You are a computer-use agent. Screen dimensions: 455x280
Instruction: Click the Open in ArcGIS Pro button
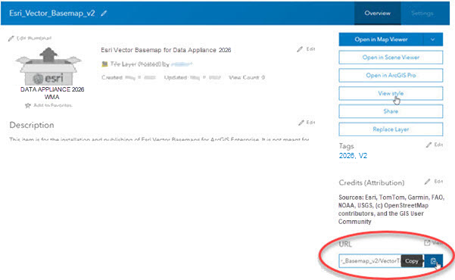[x=391, y=76]
